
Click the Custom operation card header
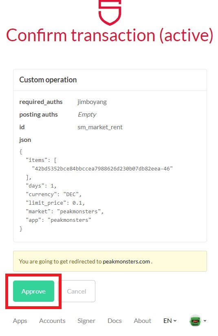click(110, 80)
